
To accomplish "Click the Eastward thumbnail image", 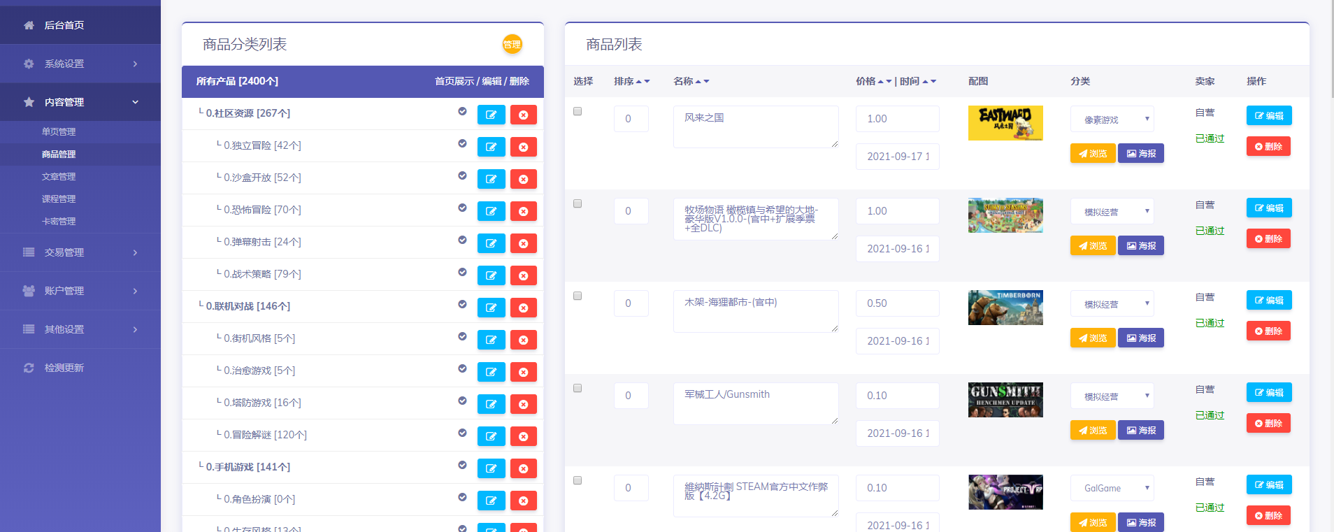I will coord(1005,123).
